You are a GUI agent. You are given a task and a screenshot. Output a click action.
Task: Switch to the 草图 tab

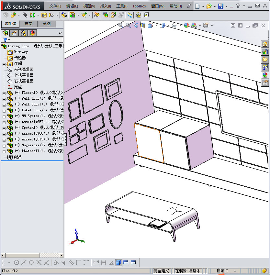coord(47,24)
